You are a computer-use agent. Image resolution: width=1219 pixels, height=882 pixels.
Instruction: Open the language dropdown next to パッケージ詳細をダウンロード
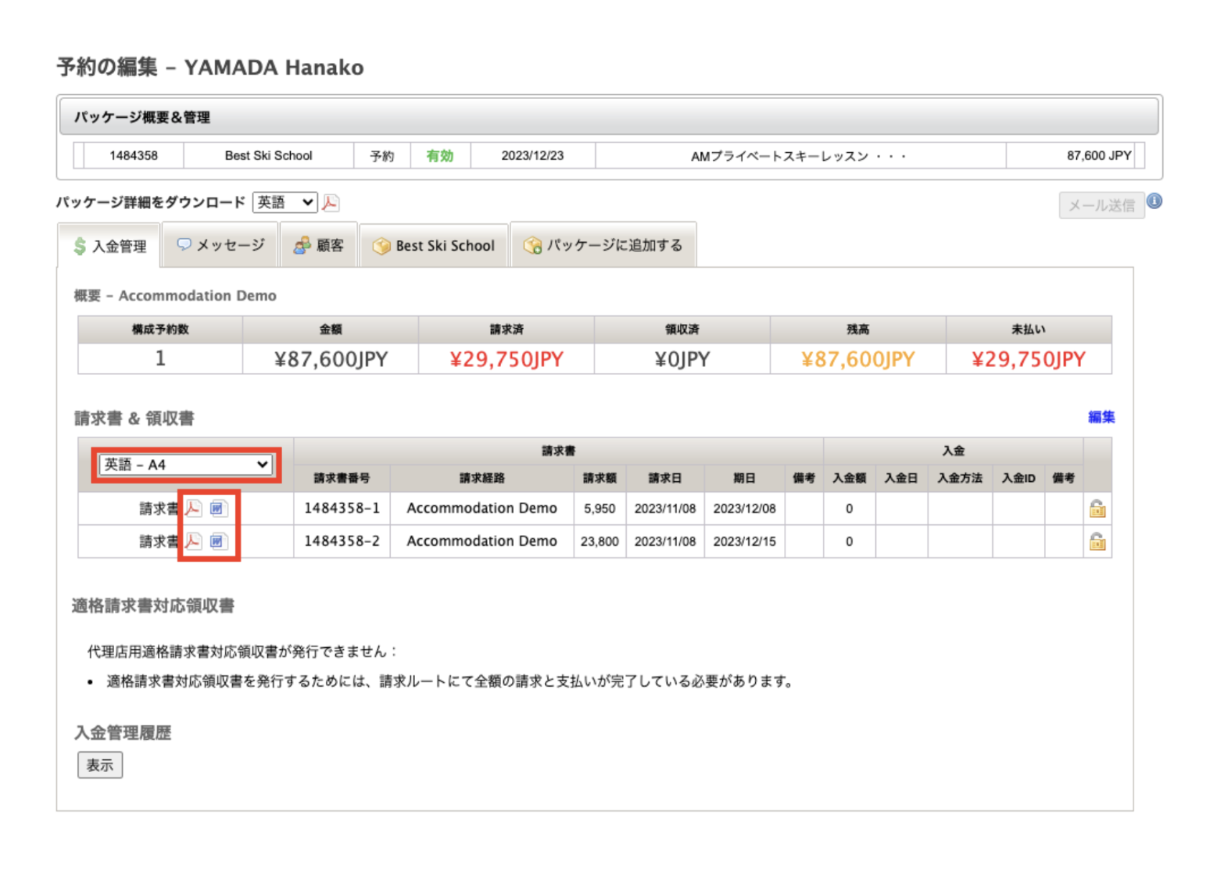pos(285,203)
